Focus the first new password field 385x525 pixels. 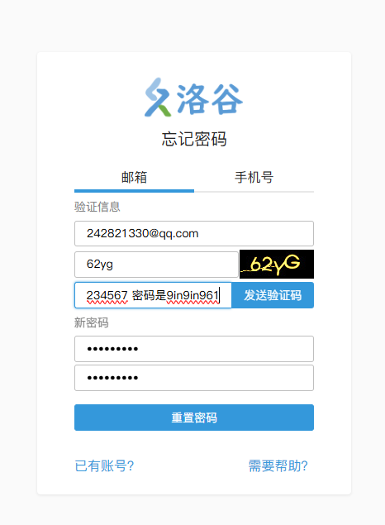click(x=194, y=349)
